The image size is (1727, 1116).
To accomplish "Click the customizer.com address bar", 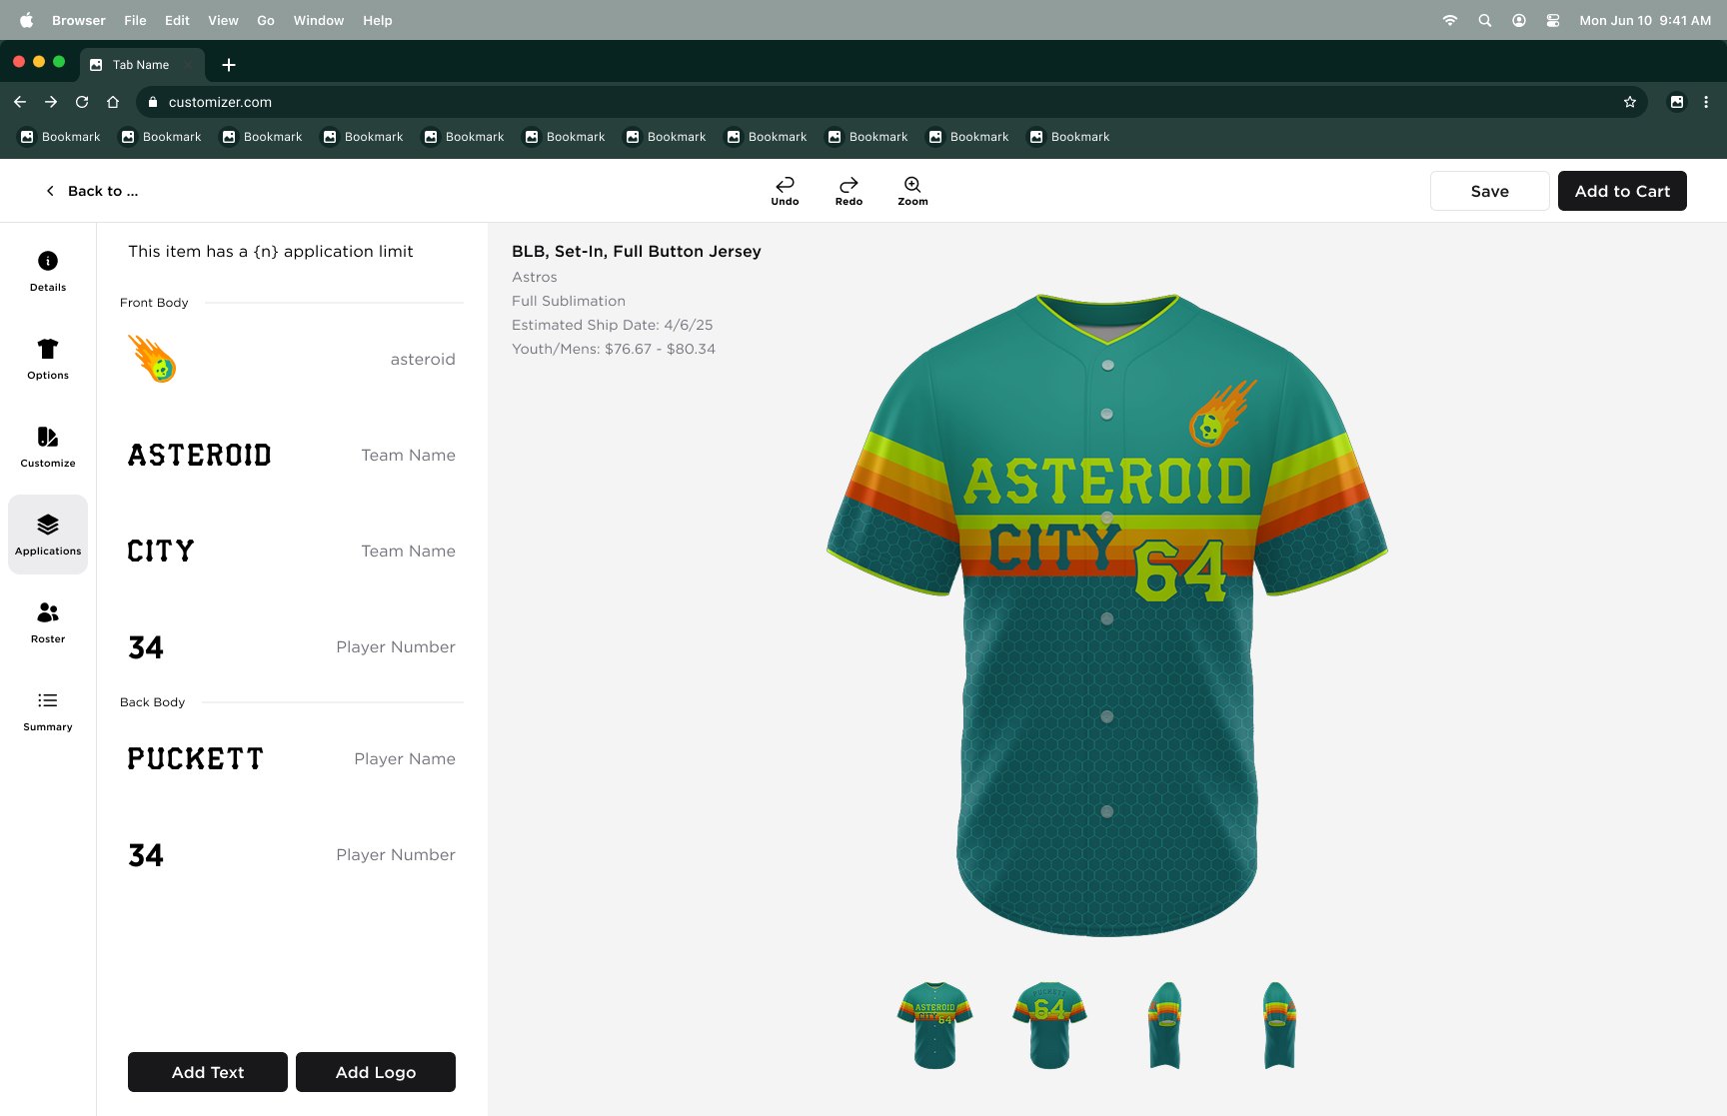I will tap(891, 102).
